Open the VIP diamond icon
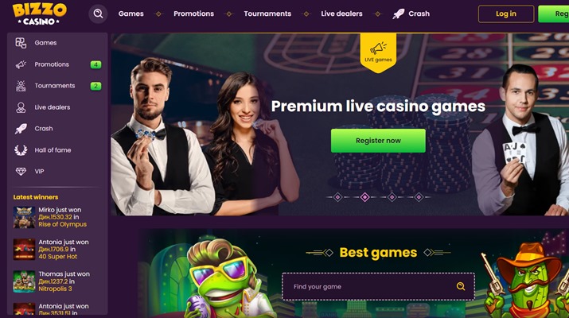This screenshot has height=318, width=569. pyautogui.click(x=21, y=172)
